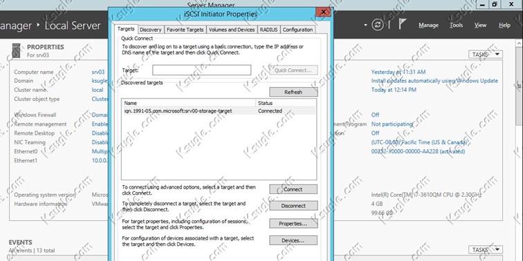Focus the Quick Connect Target input field
Image resolution: width=523 pixels, height=261 pixels.
202,70
